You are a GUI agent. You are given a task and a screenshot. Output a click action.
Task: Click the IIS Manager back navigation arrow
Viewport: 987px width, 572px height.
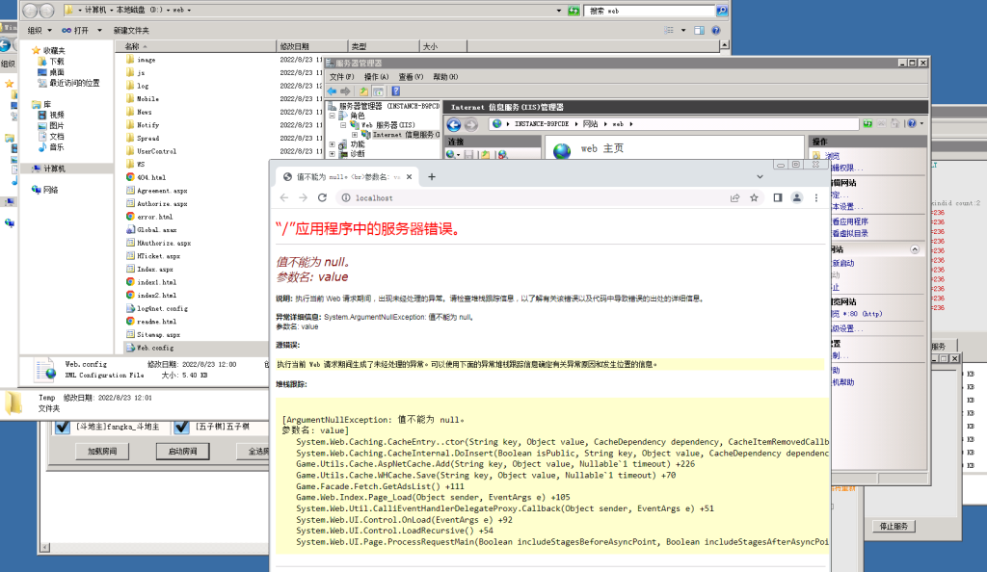(x=453, y=124)
